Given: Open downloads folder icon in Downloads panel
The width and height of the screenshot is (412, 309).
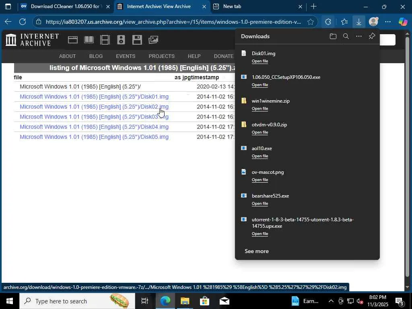Looking at the screenshot, I should pos(333,36).
